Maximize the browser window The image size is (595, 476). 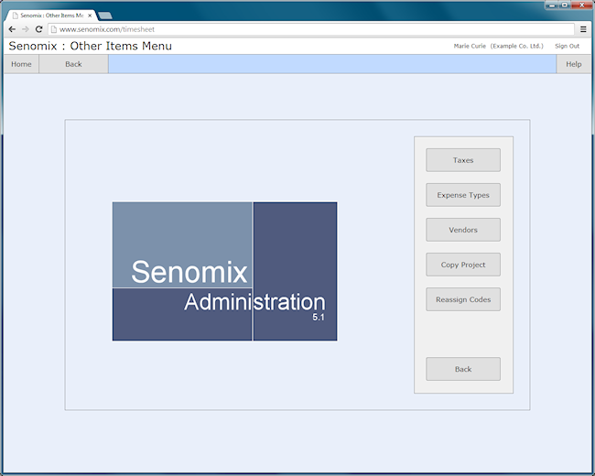coord(564,5)
